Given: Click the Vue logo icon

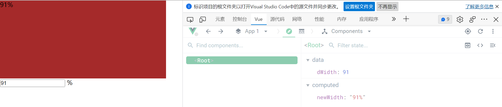Looking at the screenshot, I should point(193,31).
